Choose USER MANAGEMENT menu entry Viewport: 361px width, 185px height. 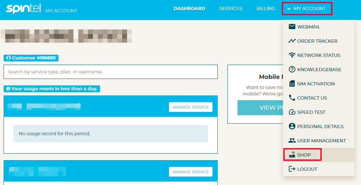pyautogui.click(x=319, y=140)
